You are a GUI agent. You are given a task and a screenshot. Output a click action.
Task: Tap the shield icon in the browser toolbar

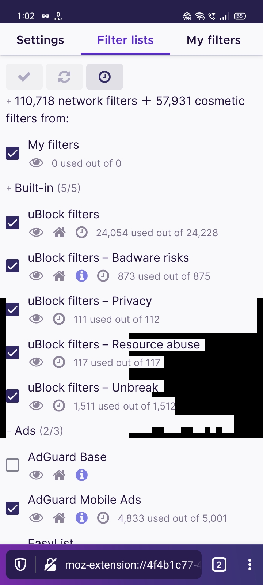[x=20, y=565]
